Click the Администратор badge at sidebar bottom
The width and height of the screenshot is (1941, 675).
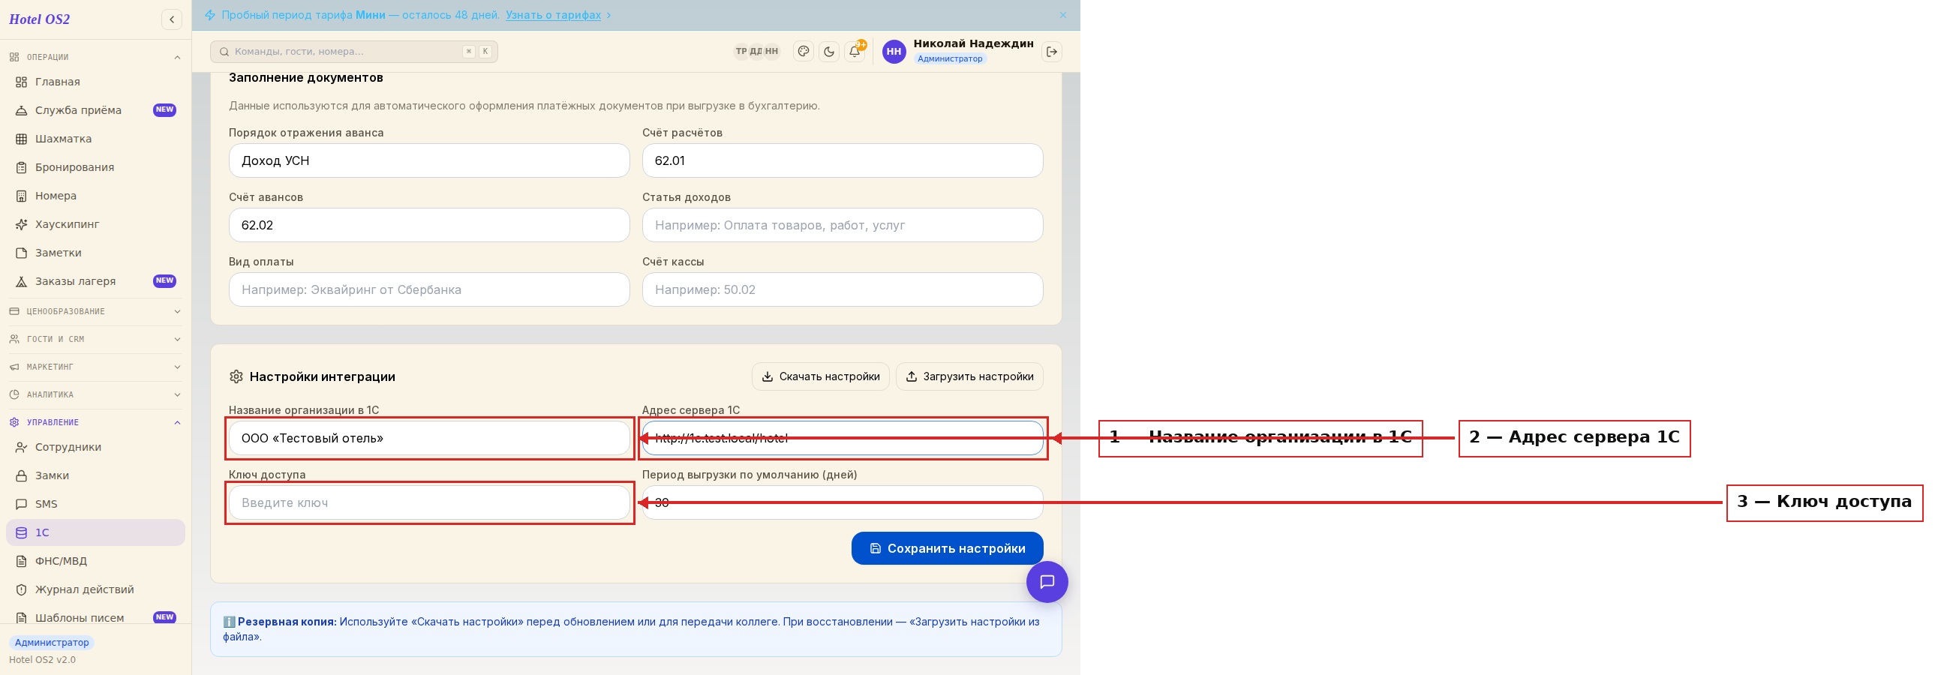point(52,643)
